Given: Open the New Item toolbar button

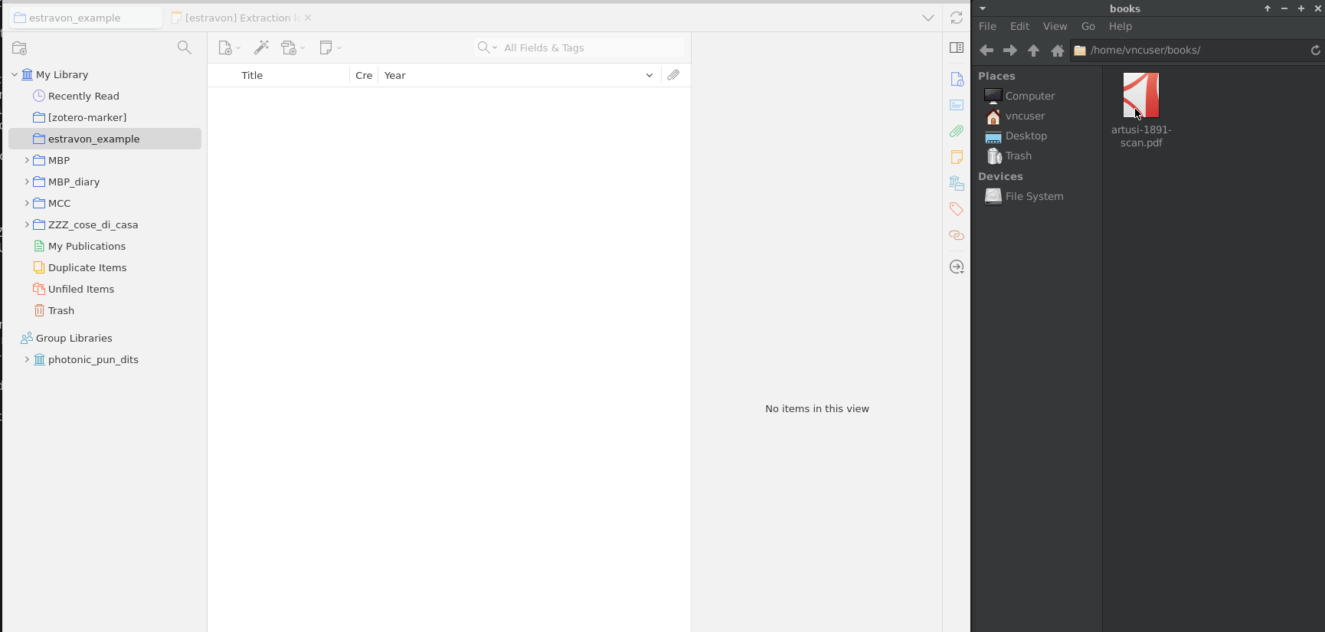Looking at the screenshot, I should click(x=229, y=47).
